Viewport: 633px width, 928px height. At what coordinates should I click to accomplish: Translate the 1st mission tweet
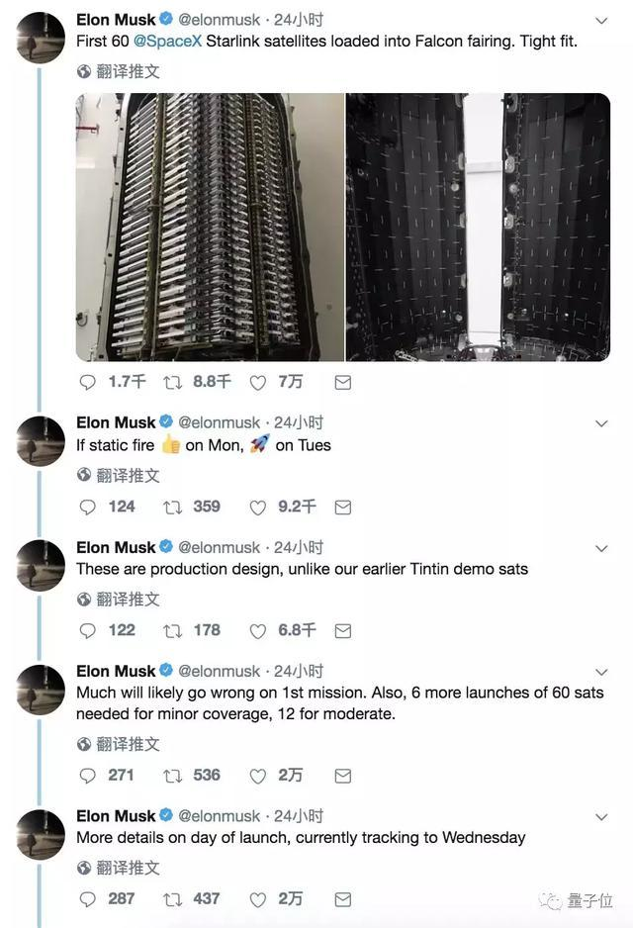click(x=119, y=744)
